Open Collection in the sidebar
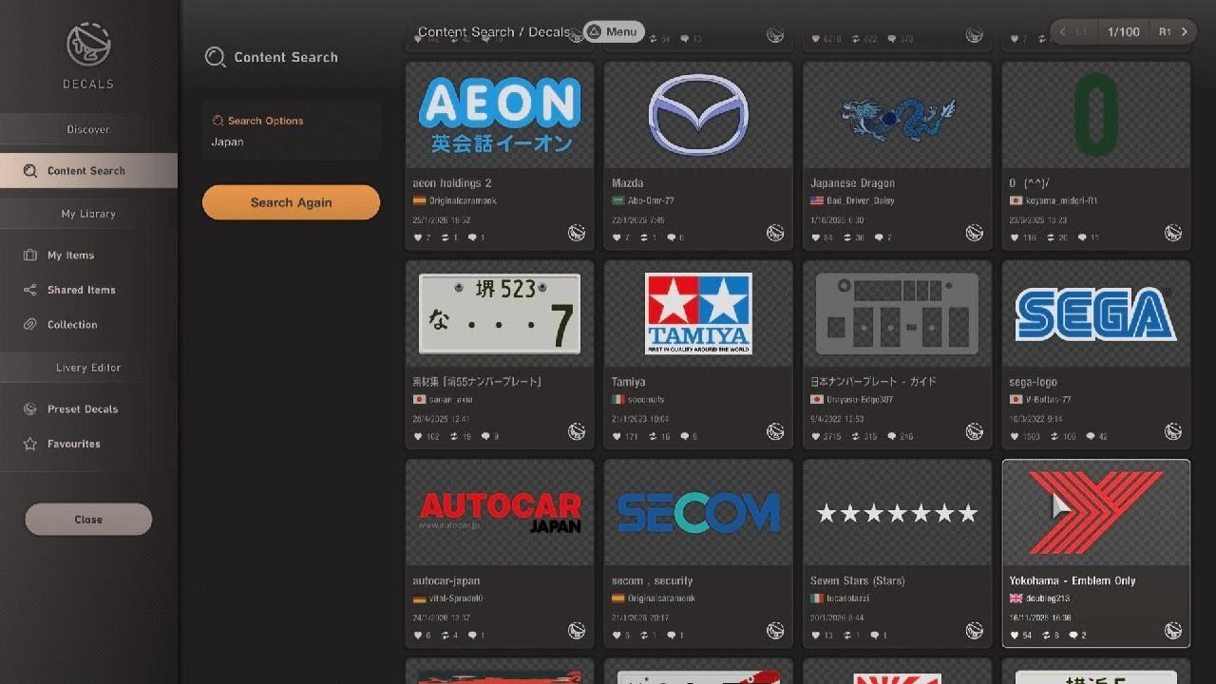Screen dimensions: 1216x684 coord(88,325)
